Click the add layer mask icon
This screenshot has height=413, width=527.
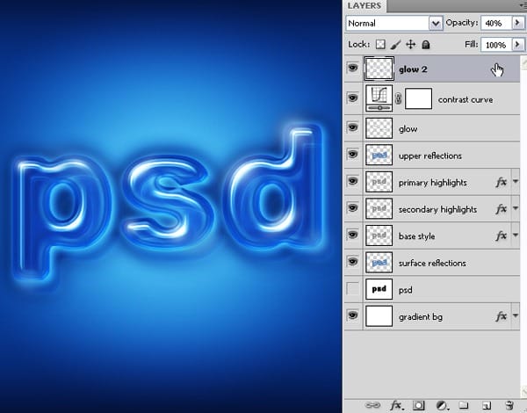(x=418, y=405)
